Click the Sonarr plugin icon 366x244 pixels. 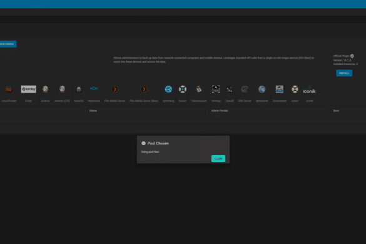183,89
